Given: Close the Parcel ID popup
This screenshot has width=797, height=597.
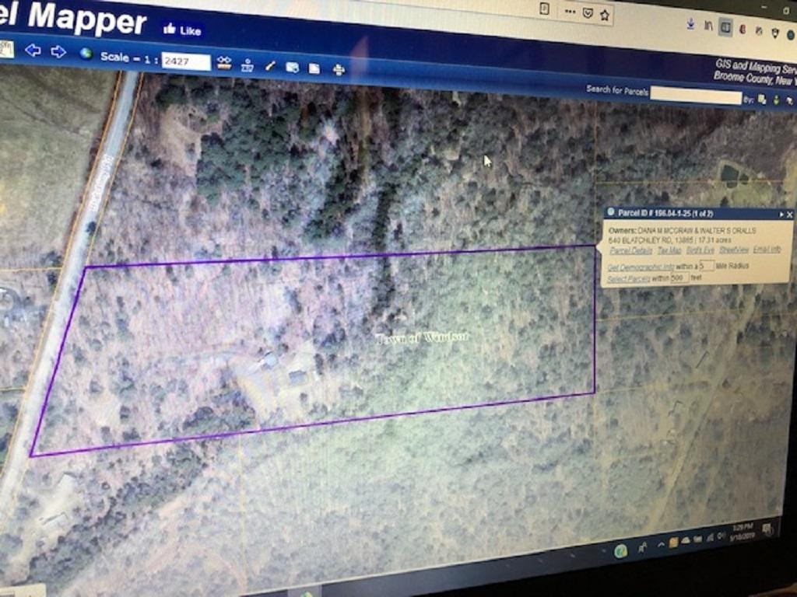Looking at the screenshot, I should (789, 215).
